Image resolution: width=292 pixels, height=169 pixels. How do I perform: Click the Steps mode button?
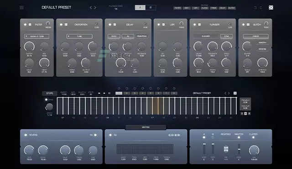click(x=50, y=93)
